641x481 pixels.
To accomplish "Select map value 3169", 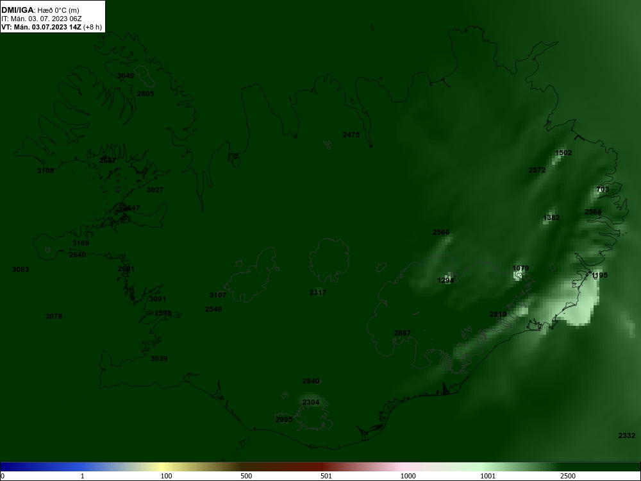I will [81, 243].
